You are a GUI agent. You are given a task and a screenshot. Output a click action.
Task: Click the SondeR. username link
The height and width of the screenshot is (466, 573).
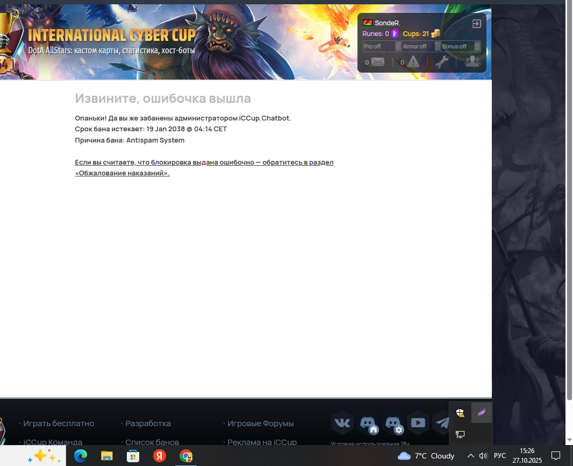[388, 23]
